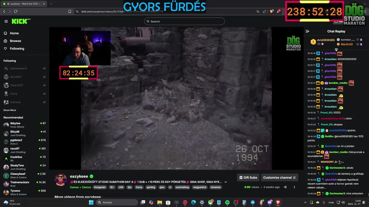Select the eazykeee VOD browser tab
The height and width of the screenshot is (207, 369).
click(x=24, y=4)
